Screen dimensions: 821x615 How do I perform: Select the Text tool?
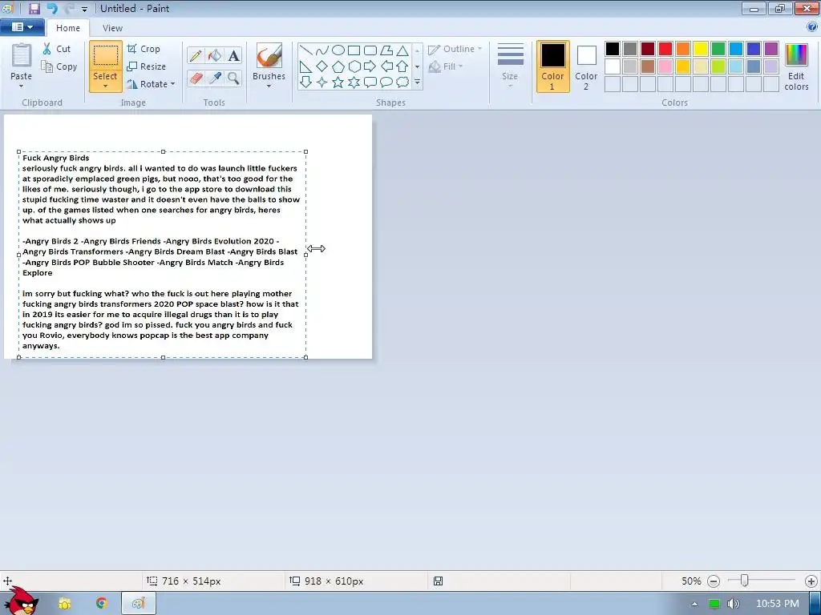click(233, 55)
